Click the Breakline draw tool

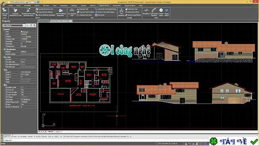(146, 12)
